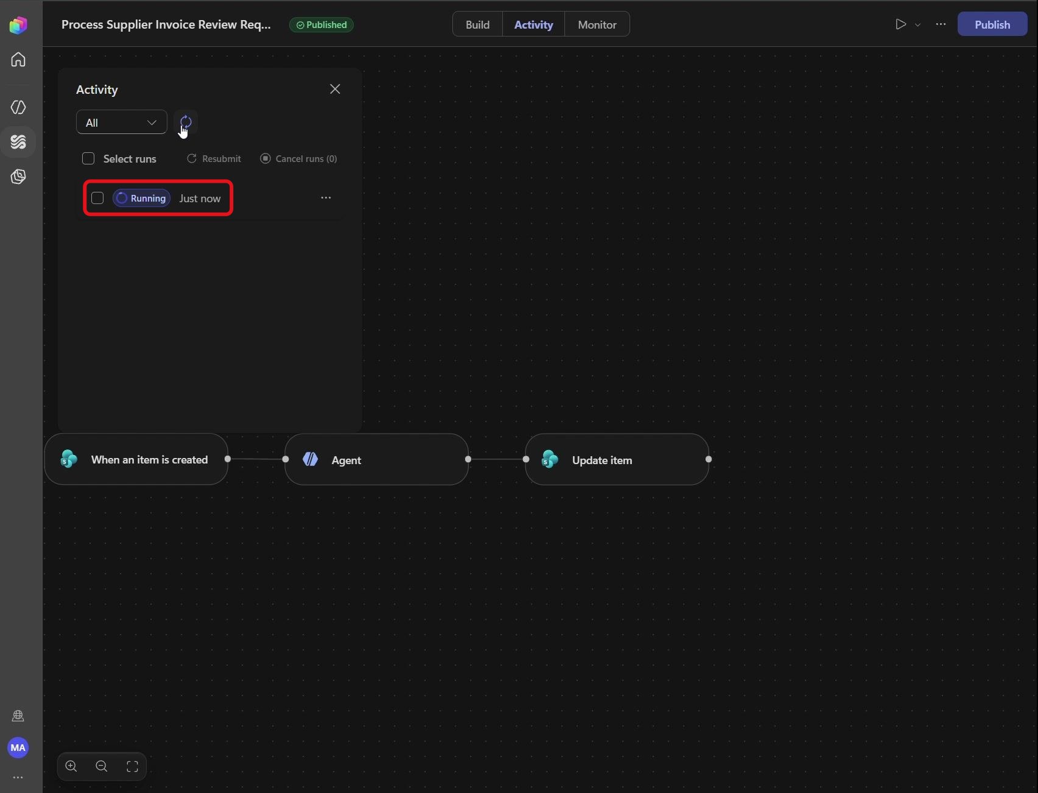Open the All filter dropdown
This screenshot has width=1038, height=793.
(121, 122)
